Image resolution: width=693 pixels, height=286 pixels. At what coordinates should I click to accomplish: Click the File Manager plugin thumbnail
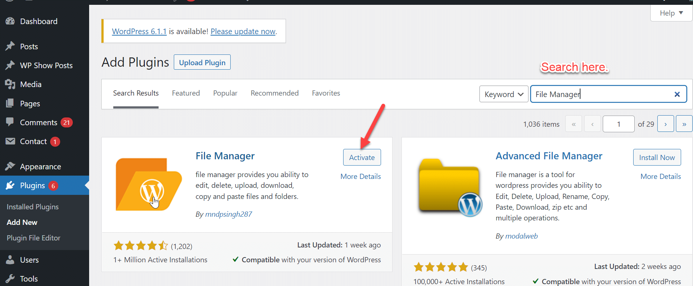[149, 184]
